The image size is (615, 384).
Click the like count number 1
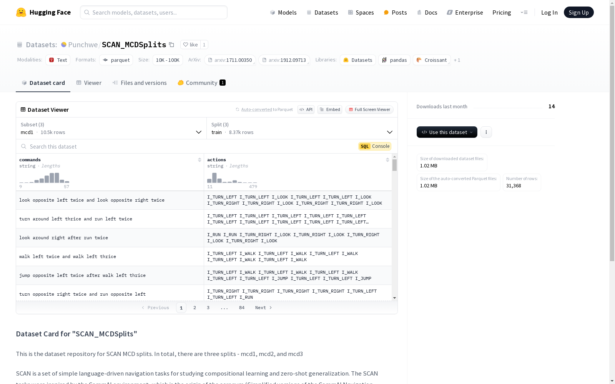204,45
